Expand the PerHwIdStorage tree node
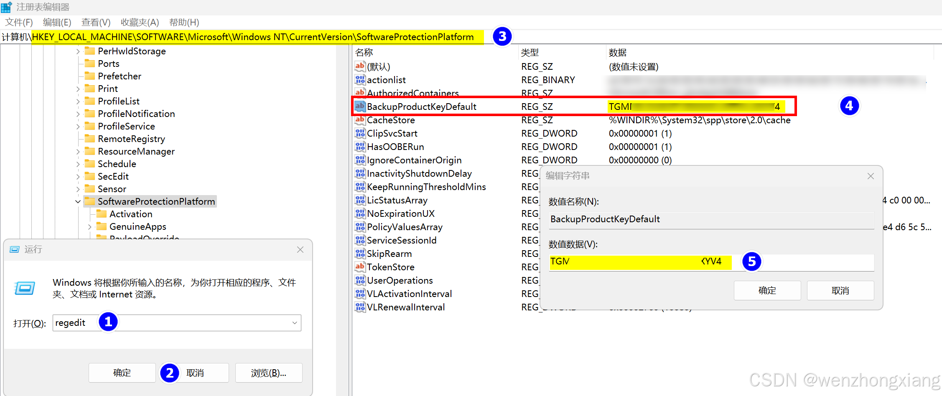The width and height of the screenshot is (942, 396). 78,51
